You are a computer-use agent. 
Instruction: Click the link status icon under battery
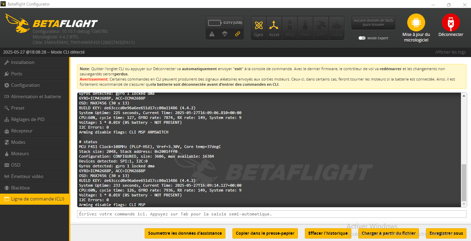pos(238,34)
